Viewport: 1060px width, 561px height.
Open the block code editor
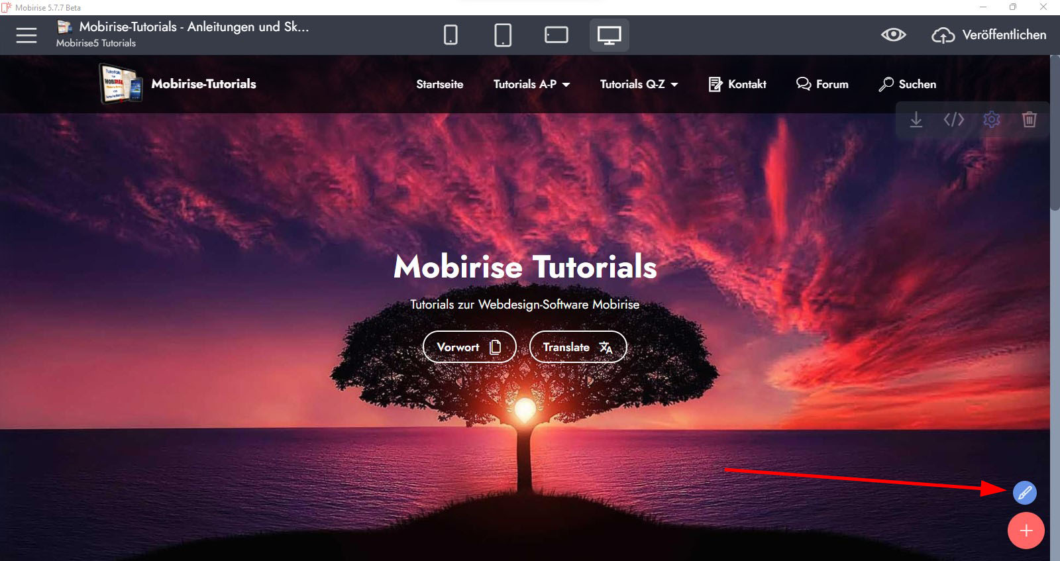tap(954, 120)
